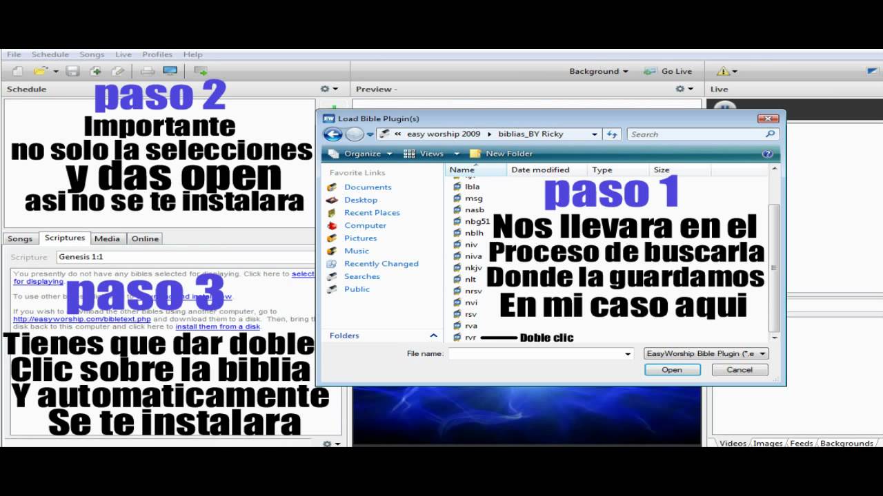Screen dimensions: 883x496
Task: Open the easyworship.com/bibletext.php link
Action: (82, 319)
